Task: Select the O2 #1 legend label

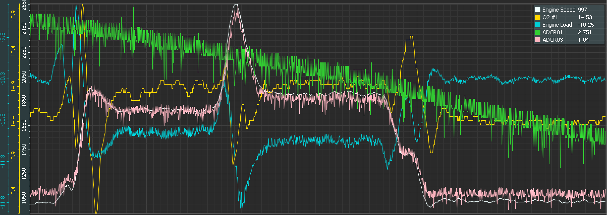Action: pos(550,17)
